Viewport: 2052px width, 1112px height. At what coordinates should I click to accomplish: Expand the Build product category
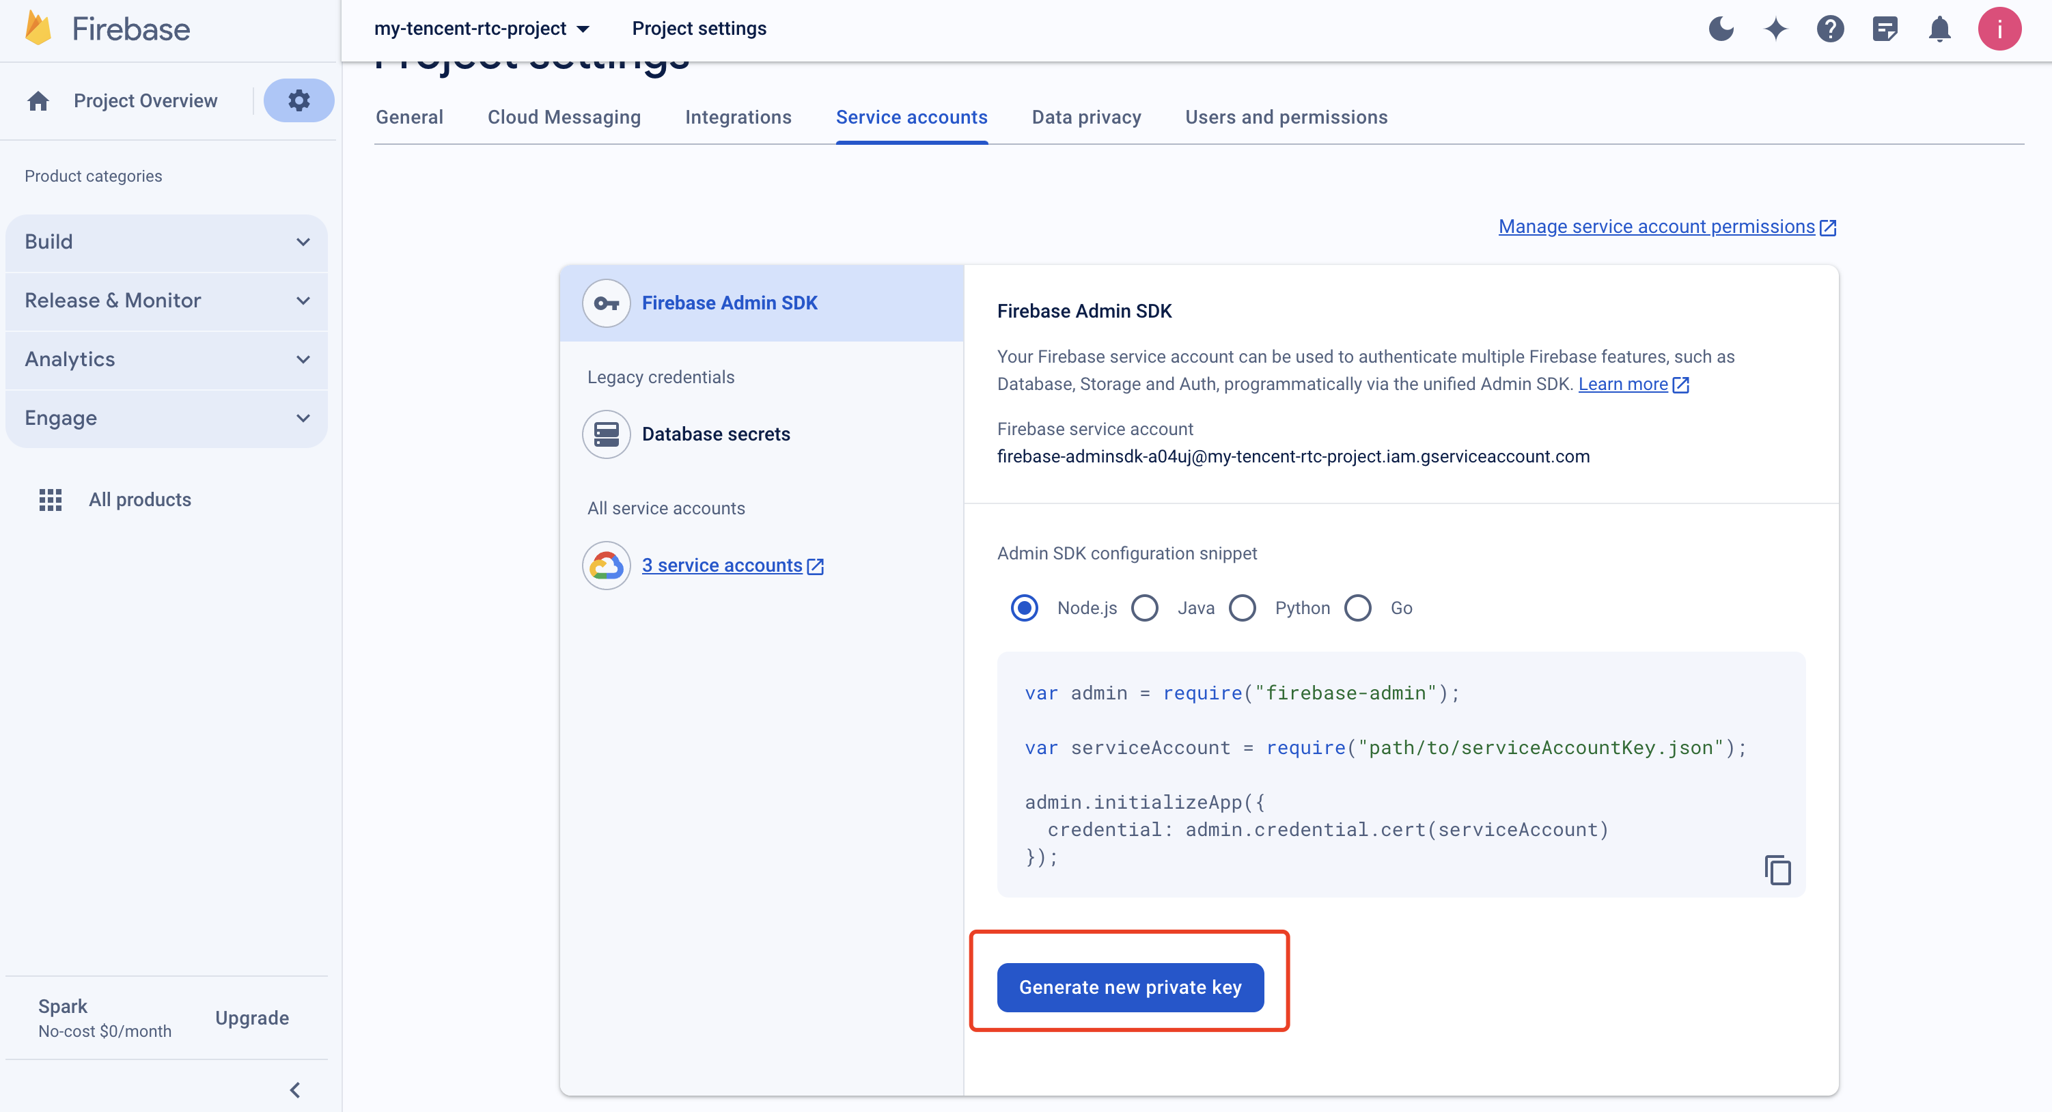coord(167,242)
